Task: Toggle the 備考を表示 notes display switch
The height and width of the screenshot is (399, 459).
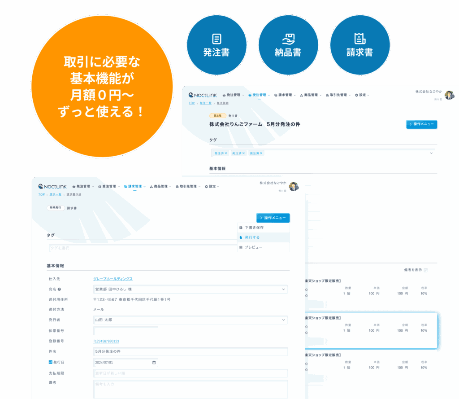Action: point(426,270)
